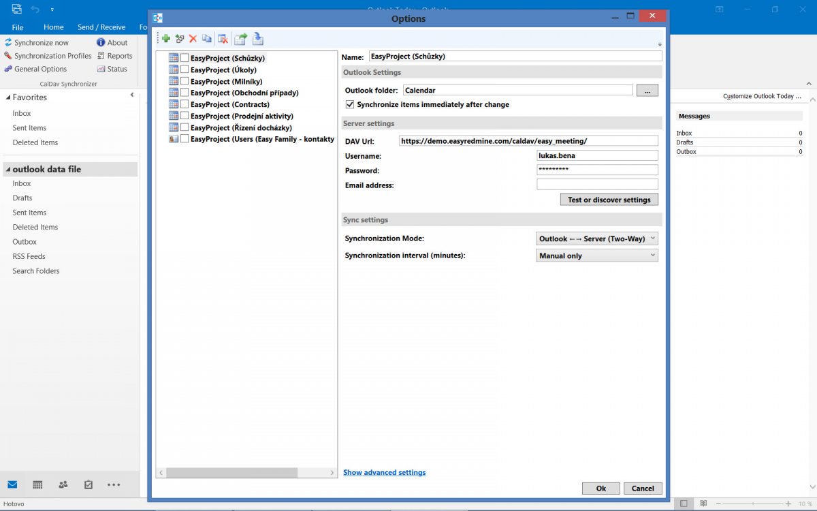Open the Synchronization Mode dropdown
This screenshot has width=817, height=511.
coord(652,238)
